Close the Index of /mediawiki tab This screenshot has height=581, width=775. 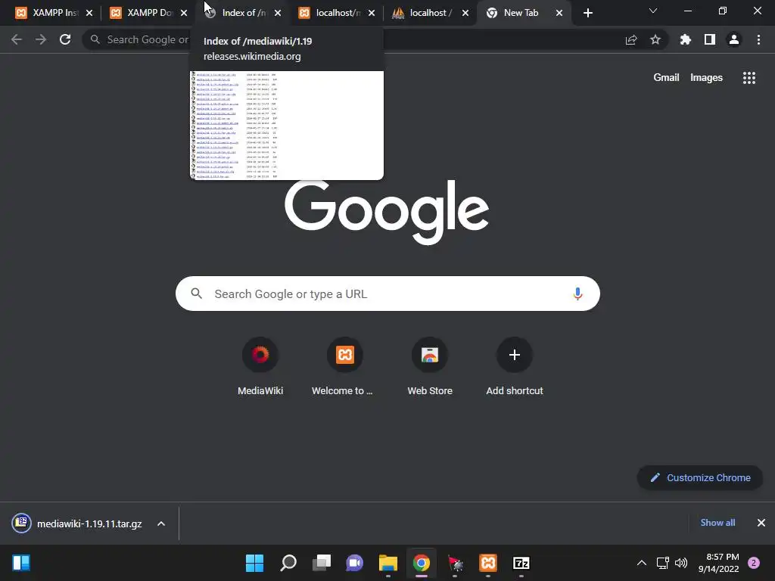278,13
